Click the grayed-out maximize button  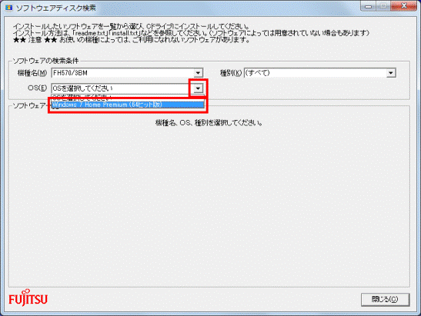[383, 7]
